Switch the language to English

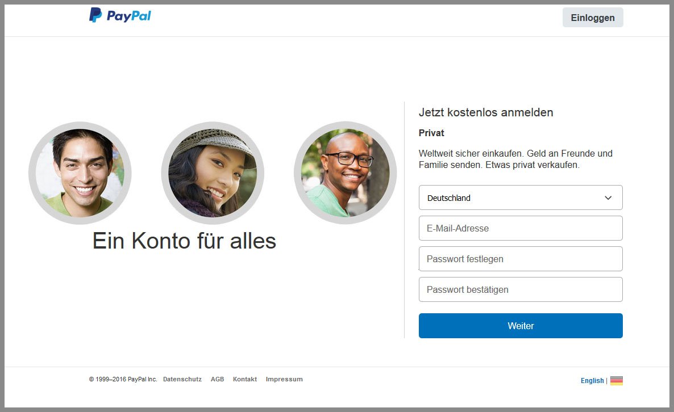[x=592, y=380]
